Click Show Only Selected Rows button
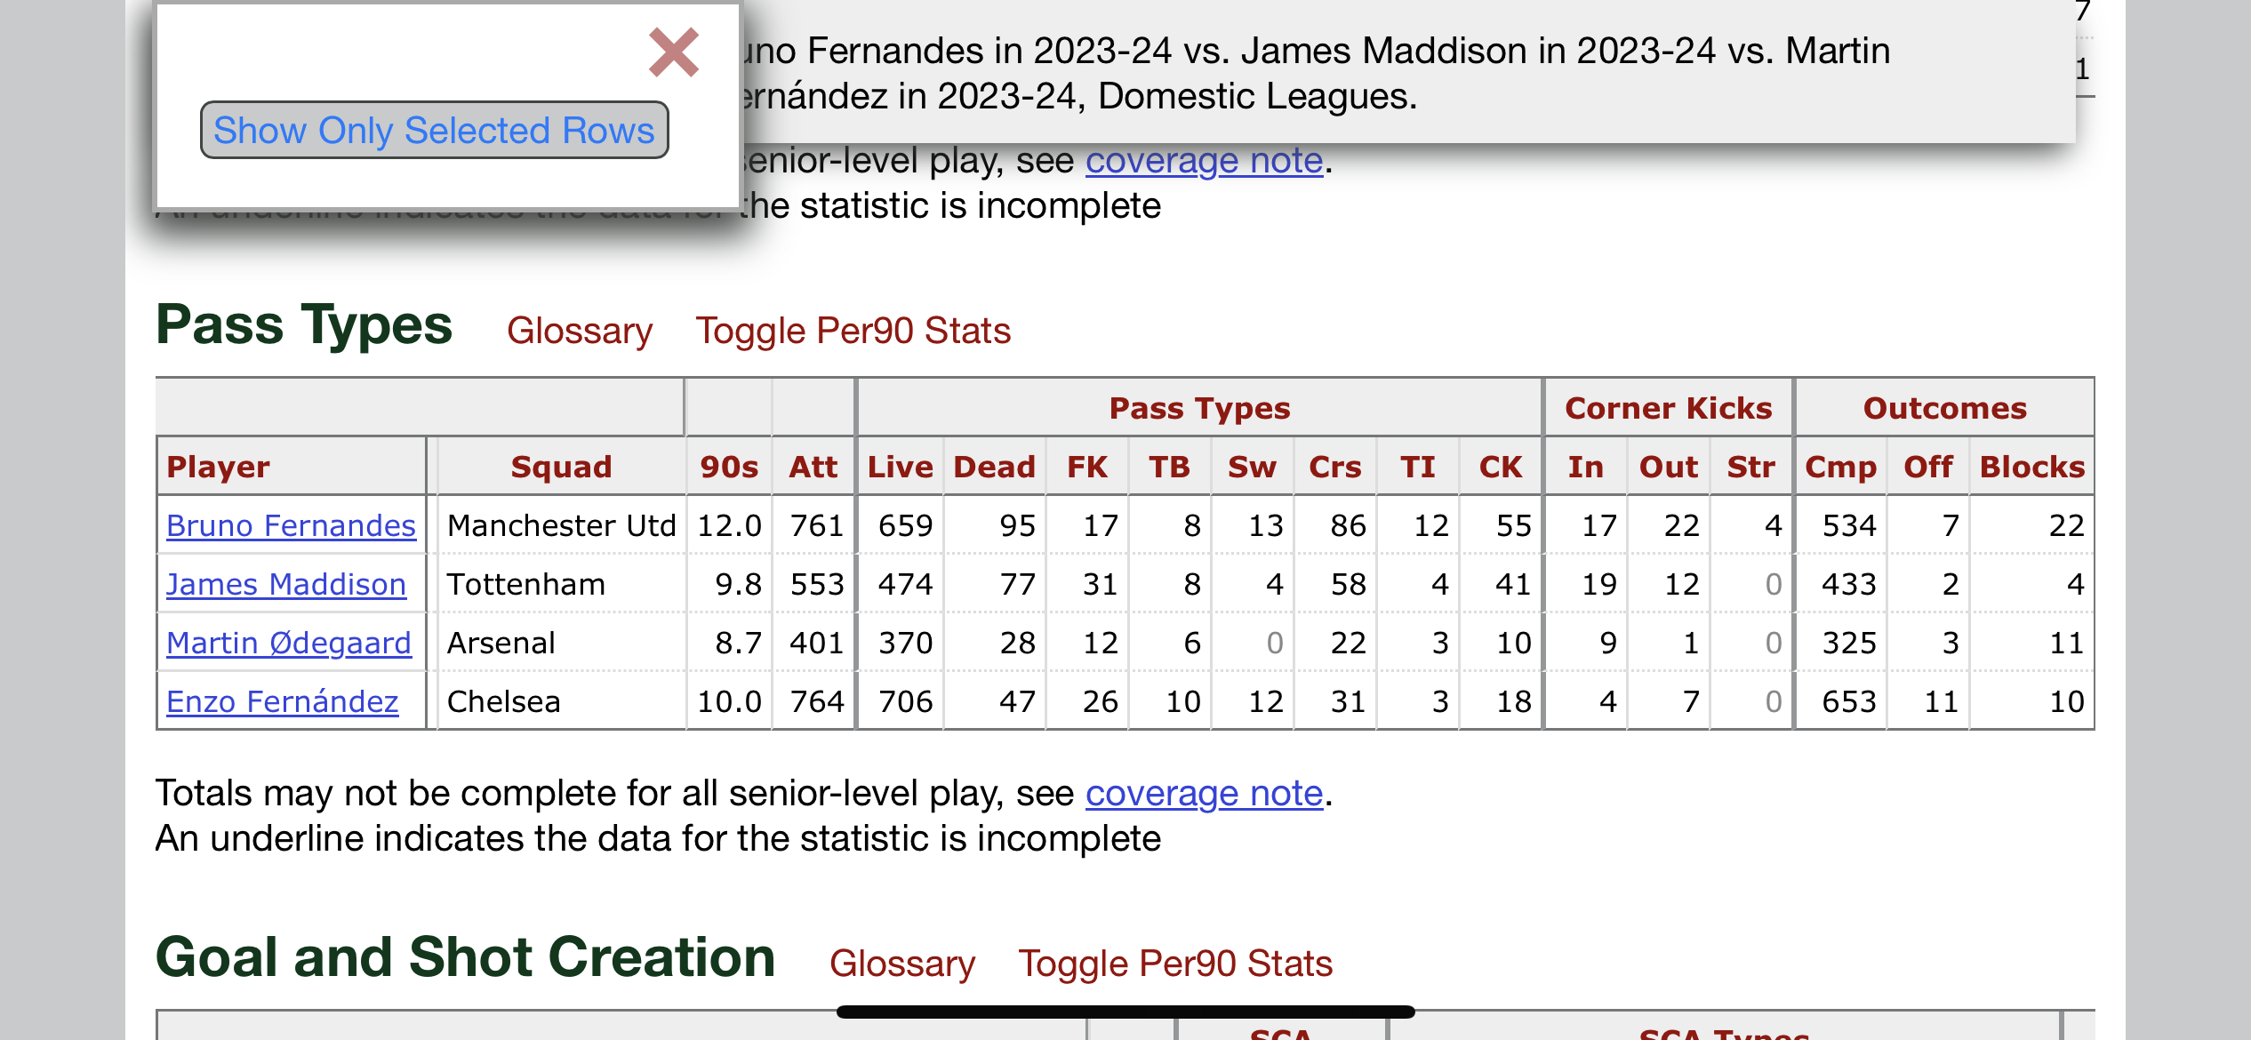The height and width of the screenshot is (1040, 2251). point(434,131)
